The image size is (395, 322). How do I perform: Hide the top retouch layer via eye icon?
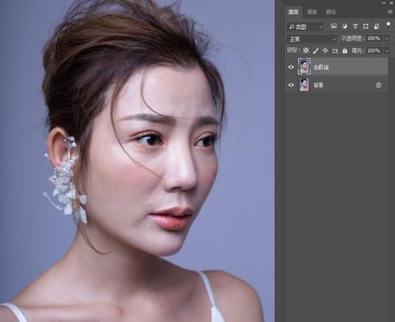pos(291,67)
